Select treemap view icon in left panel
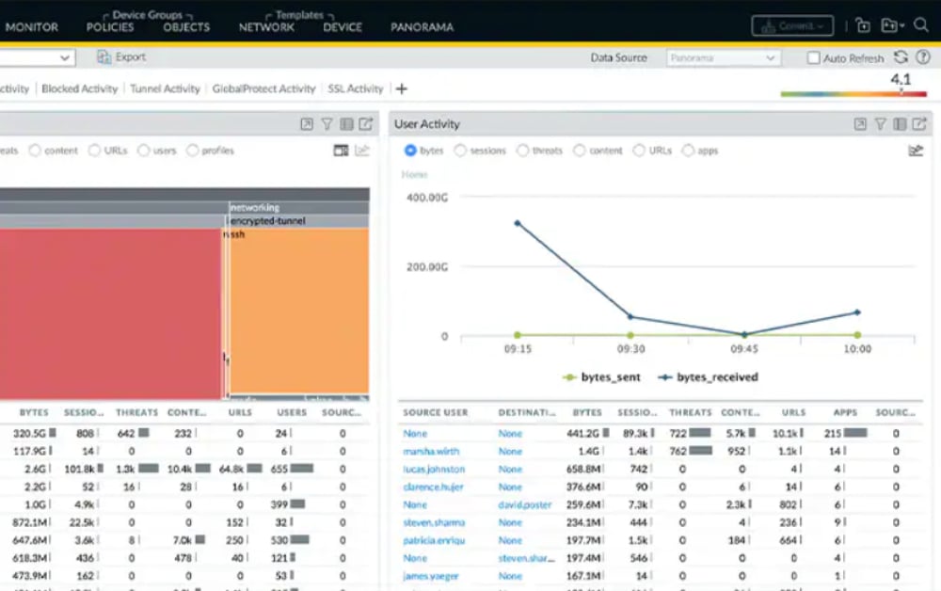Screen dimensions: 941x591 341,151
